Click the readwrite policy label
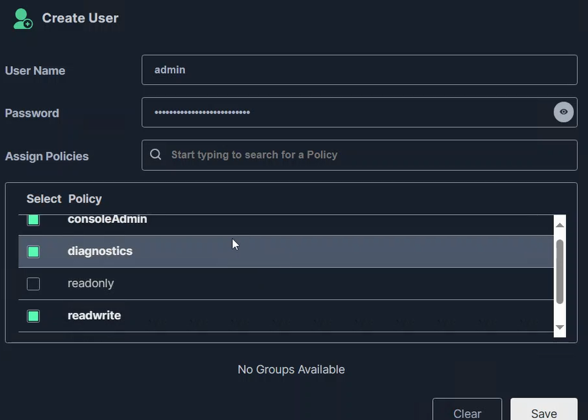Image resolution: width=588 pixels, height=420 pixels. point(94,315)
